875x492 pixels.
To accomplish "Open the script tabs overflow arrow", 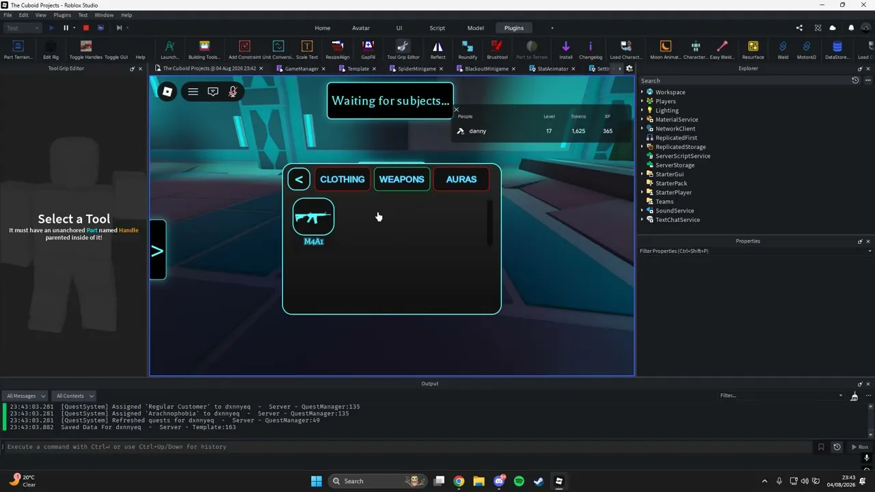I will coord(620,68).
